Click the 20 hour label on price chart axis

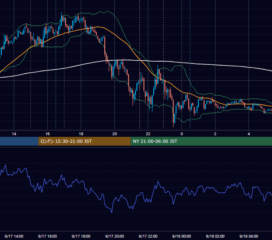point(114,134)
